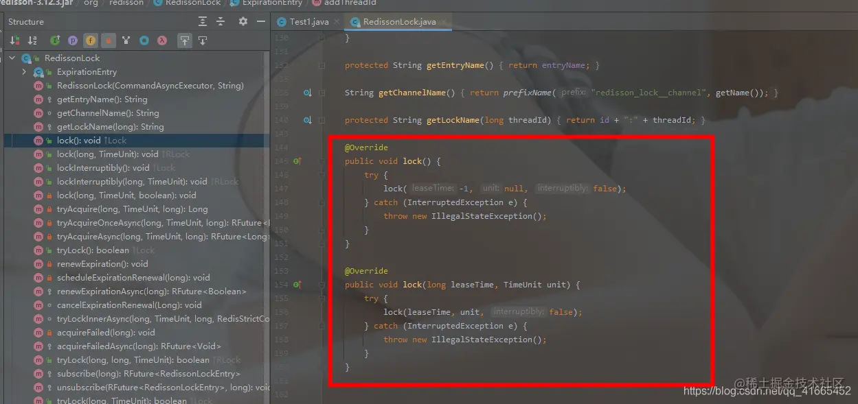858x404 pixels.
Task: Toggle Sort Alphabetically in Structure toolbar
Action: [x=32, y=40]
